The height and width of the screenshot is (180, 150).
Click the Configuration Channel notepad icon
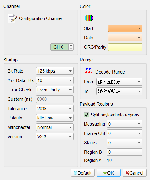point(12,18)
